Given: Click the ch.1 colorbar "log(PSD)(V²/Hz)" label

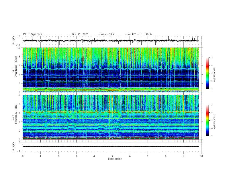Looking at the screenshot, I should pyautogui.click(x=215, y=74).
